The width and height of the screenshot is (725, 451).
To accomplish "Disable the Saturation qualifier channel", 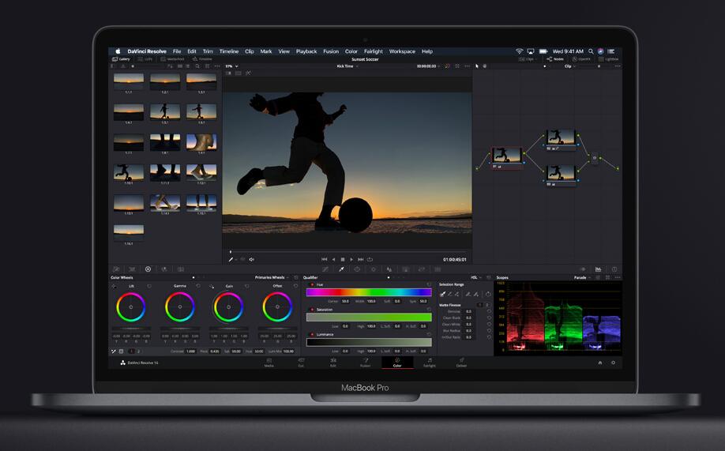I will point(311,310).
